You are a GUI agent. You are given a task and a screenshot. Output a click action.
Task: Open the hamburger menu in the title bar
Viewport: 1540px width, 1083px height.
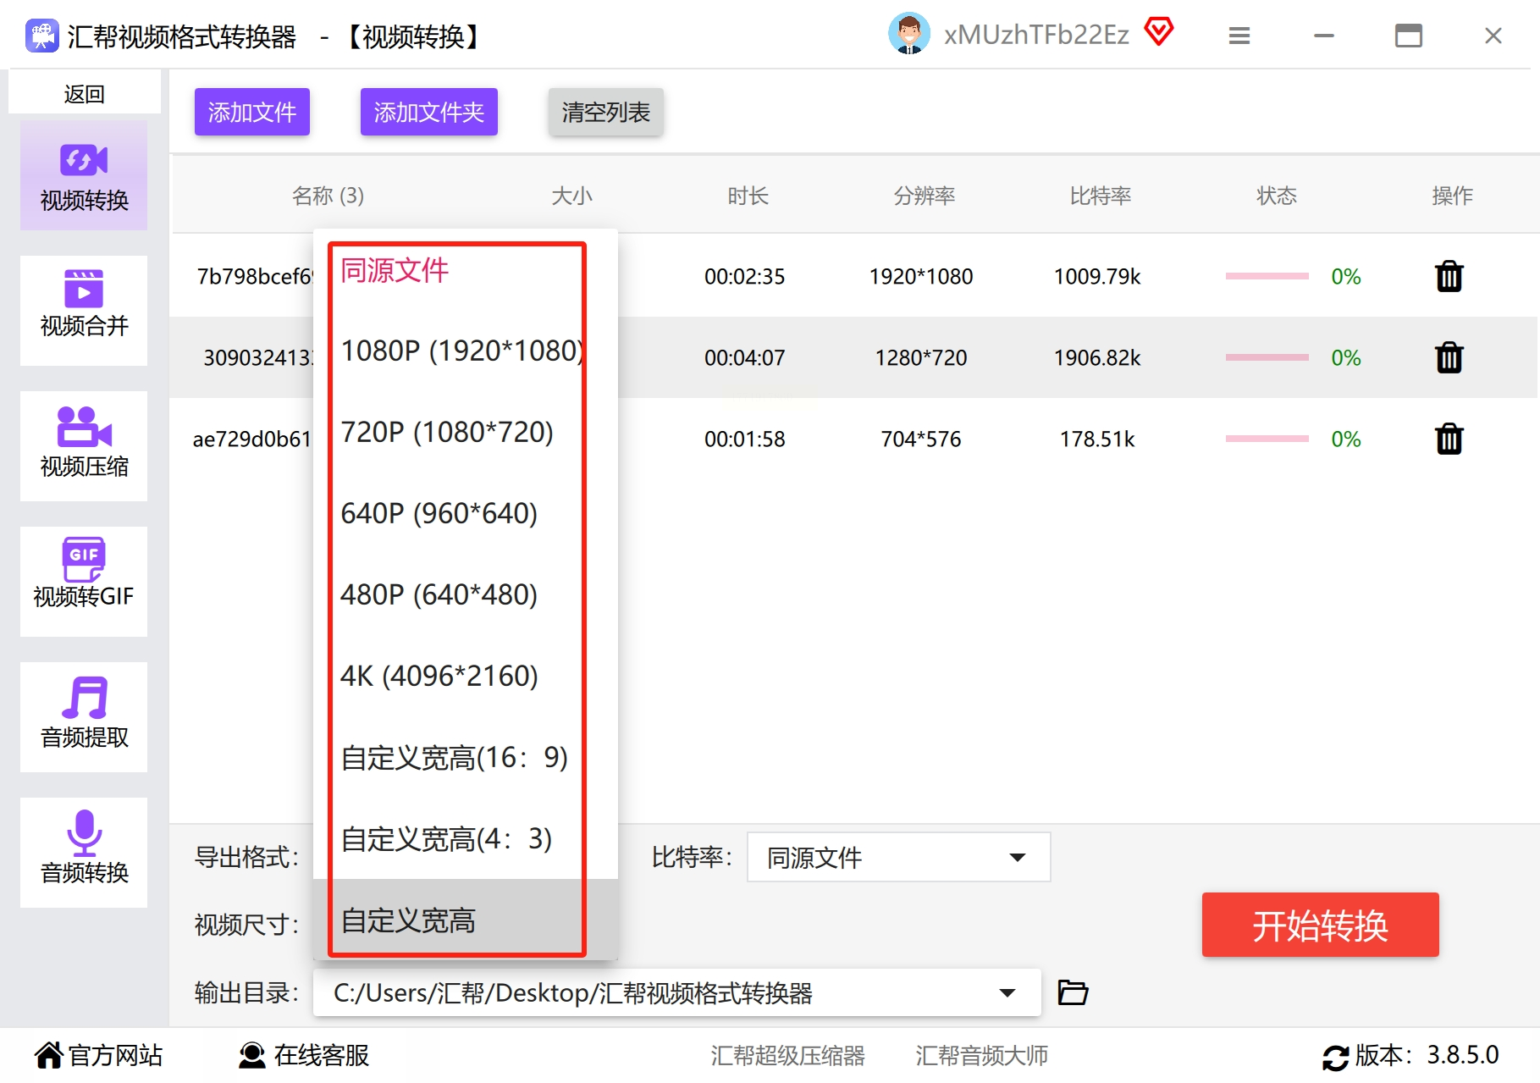1239,36
